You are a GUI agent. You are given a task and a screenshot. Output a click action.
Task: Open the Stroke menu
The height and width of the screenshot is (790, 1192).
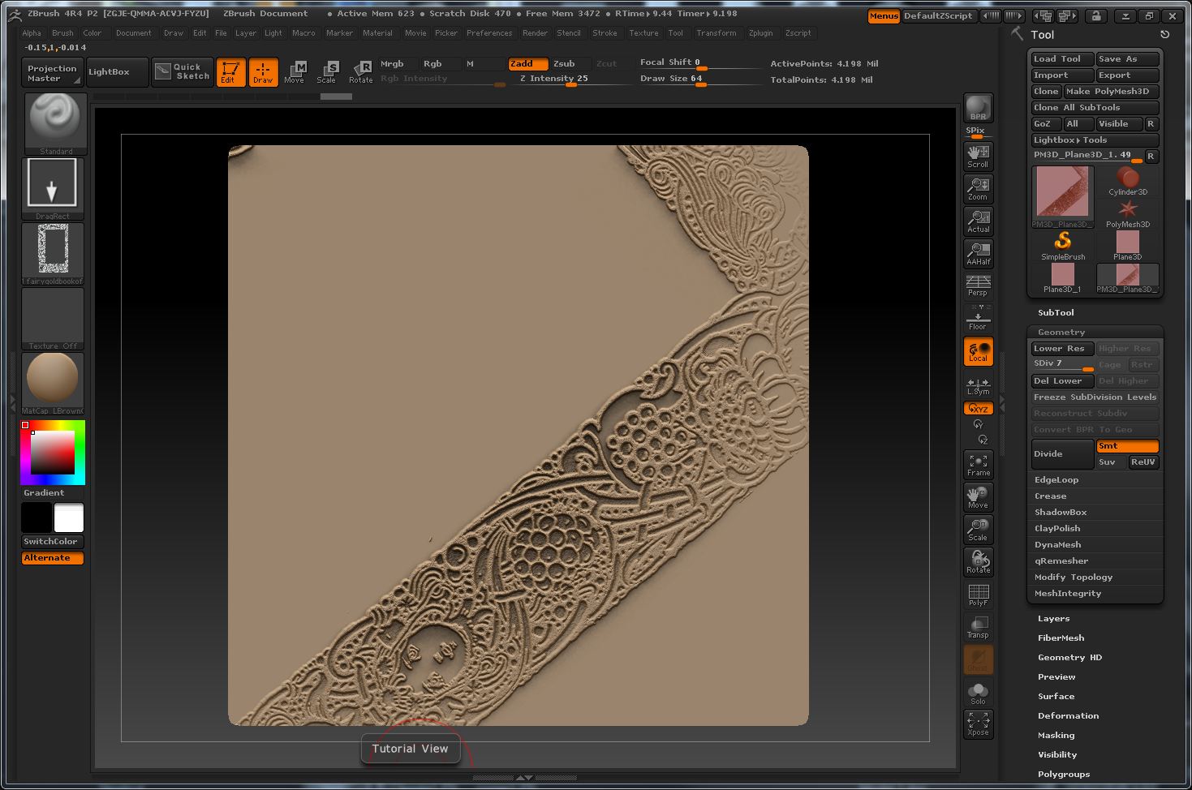coord(605,33)
